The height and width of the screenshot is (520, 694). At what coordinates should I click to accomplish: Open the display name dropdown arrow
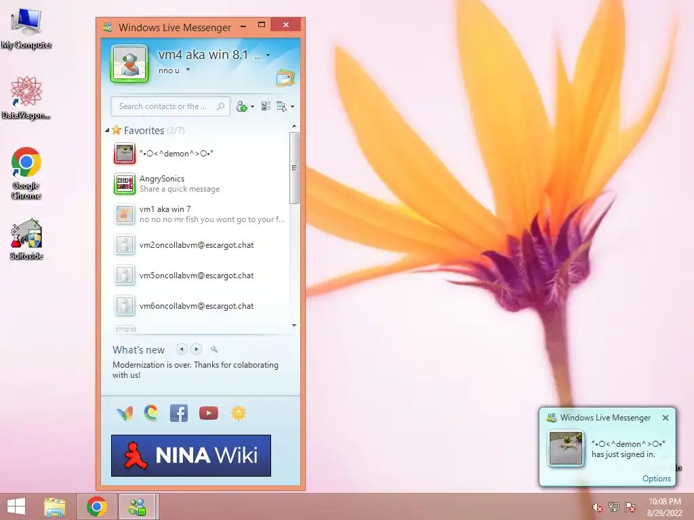[x=268, y=56]
